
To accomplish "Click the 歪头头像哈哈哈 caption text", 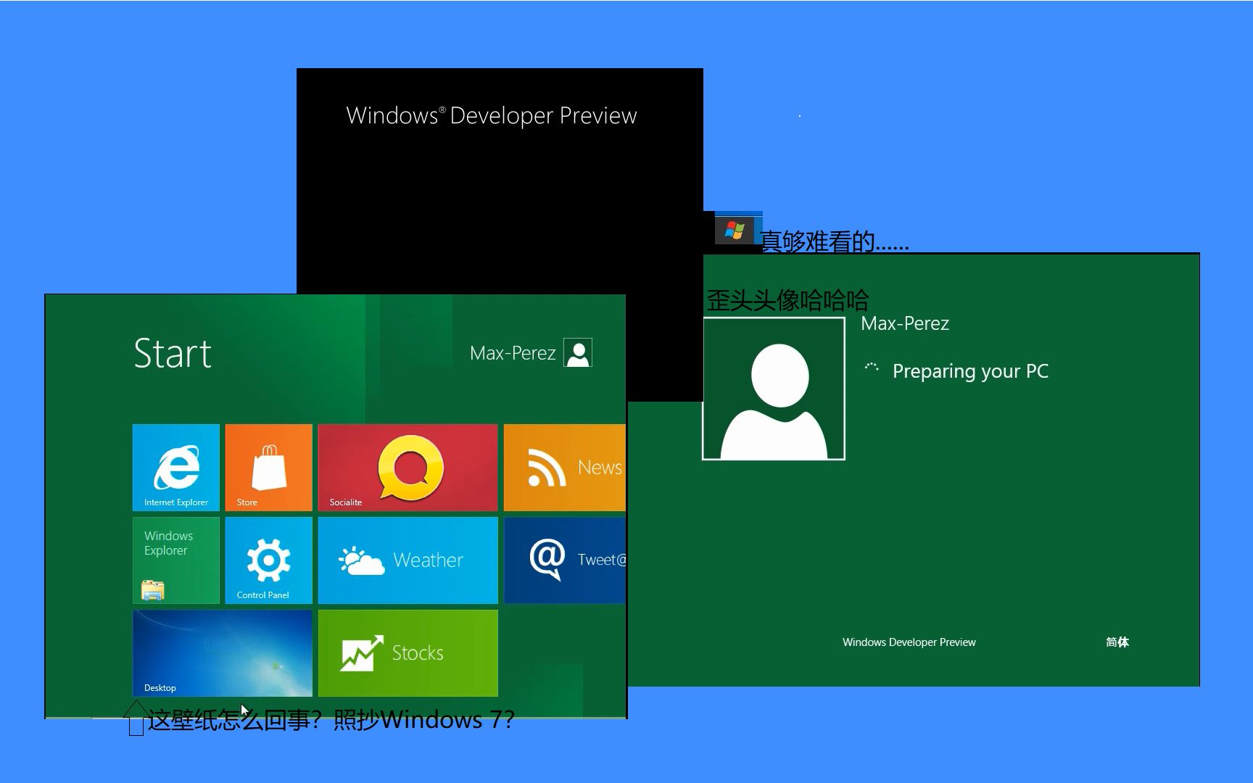I will click(x=787, y=300).
